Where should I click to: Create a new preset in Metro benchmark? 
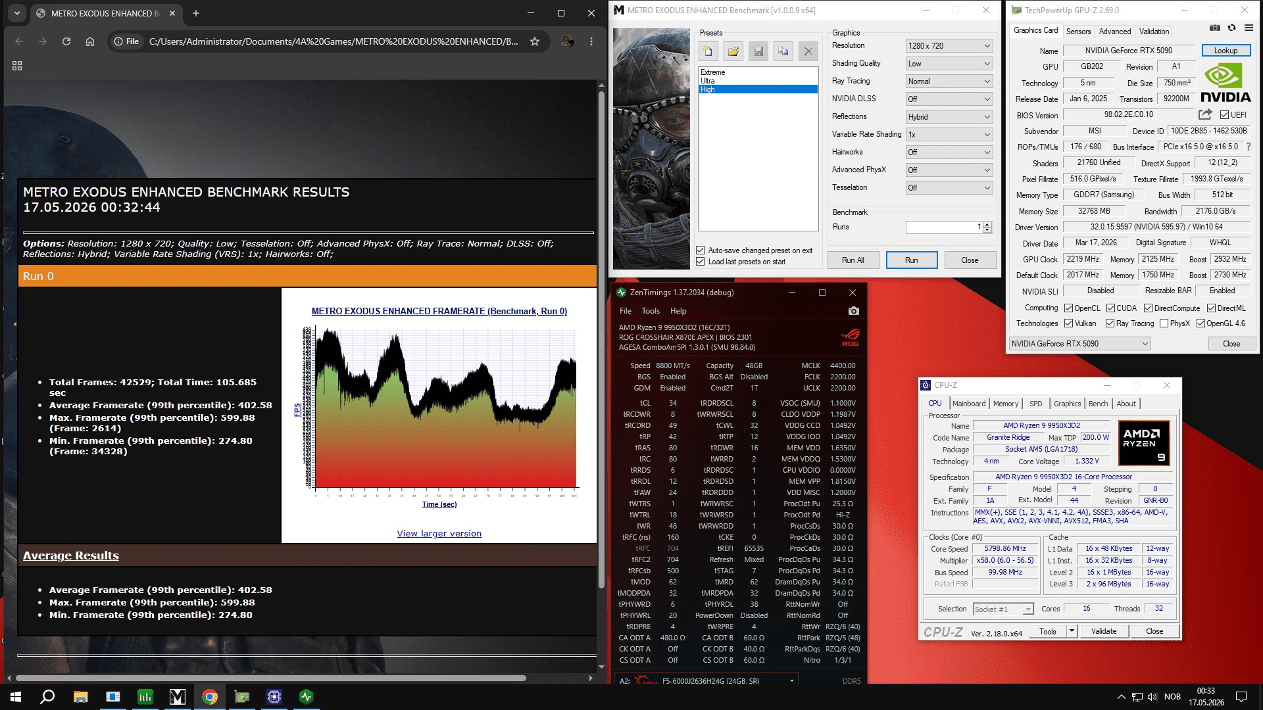click(708, 51)
